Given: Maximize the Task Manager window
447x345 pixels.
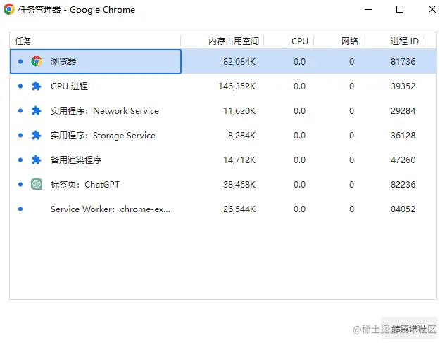Looking at the screenshot, I should [x=400, y=10].
